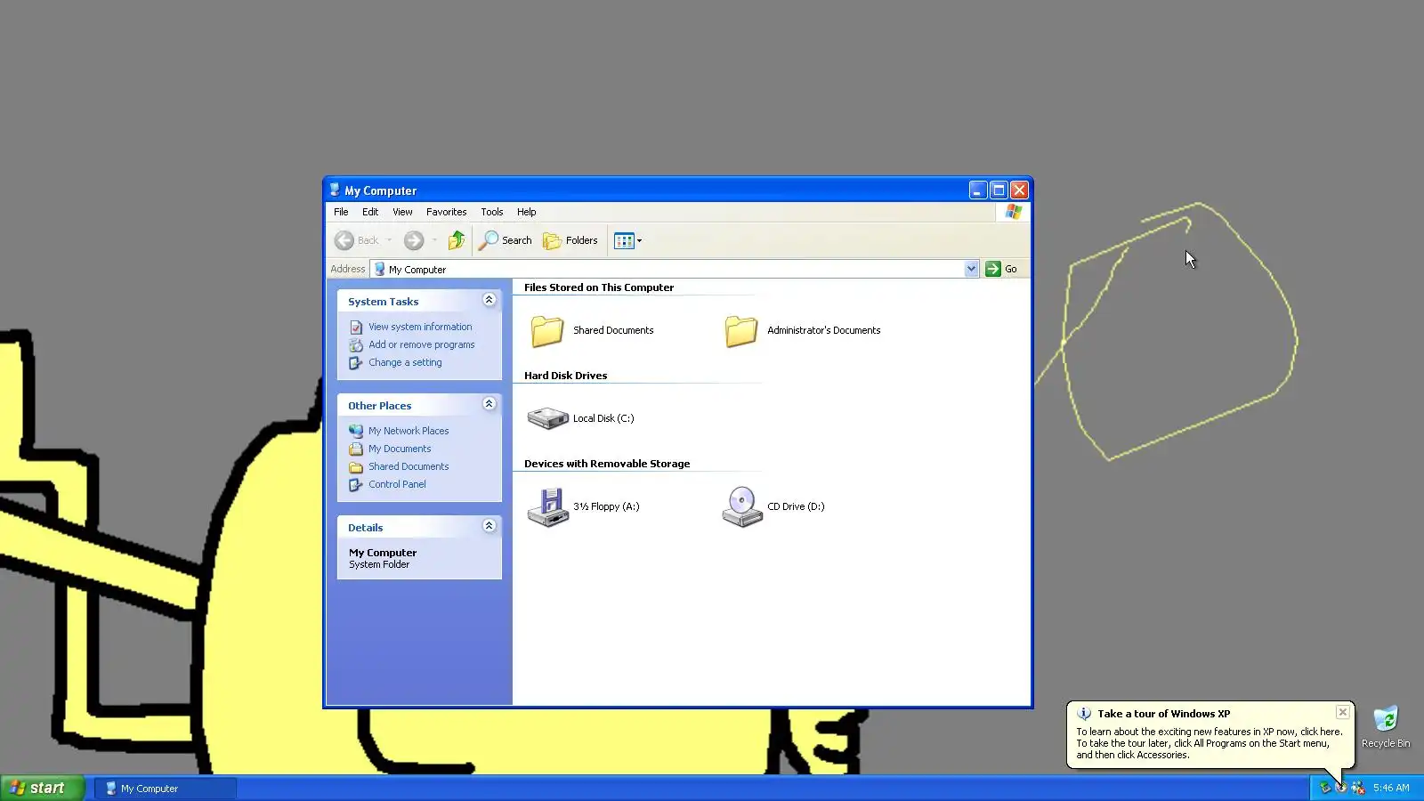Select the CD Drive (D:) icon

pos(773,507)
